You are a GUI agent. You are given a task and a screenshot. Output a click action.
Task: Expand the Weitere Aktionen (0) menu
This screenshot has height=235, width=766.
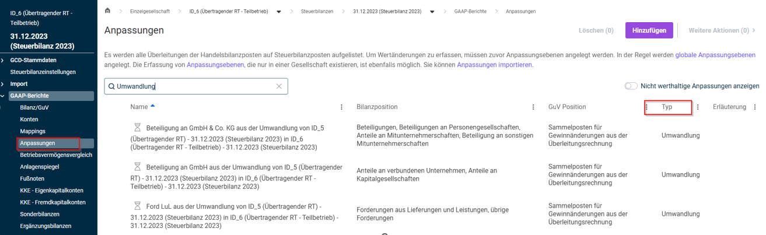tap(722, 30)
